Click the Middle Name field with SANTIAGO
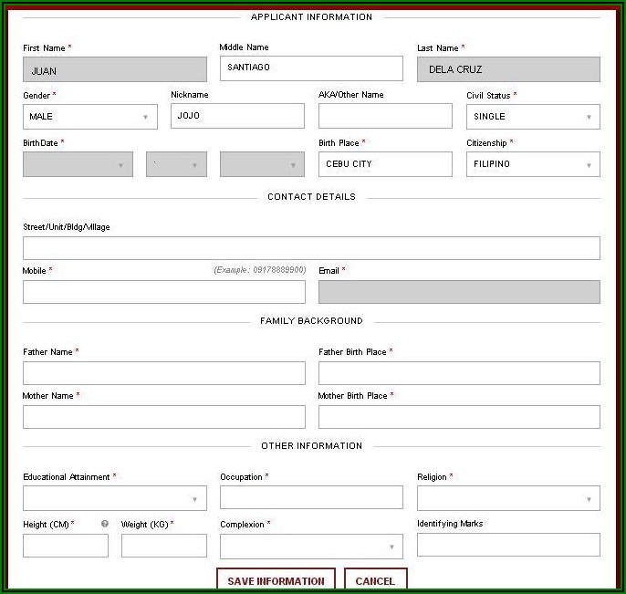Screen dimensions: 626x594 tap(311, 68)
